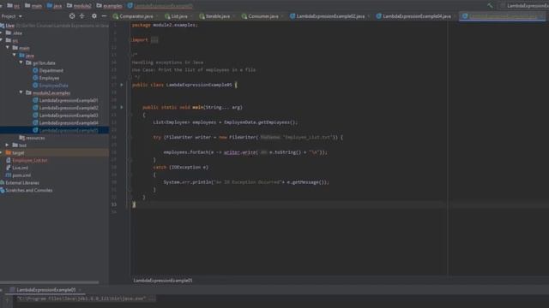Hide the Project panel with minus icon
Screen dimensions: 549x308
104,16
